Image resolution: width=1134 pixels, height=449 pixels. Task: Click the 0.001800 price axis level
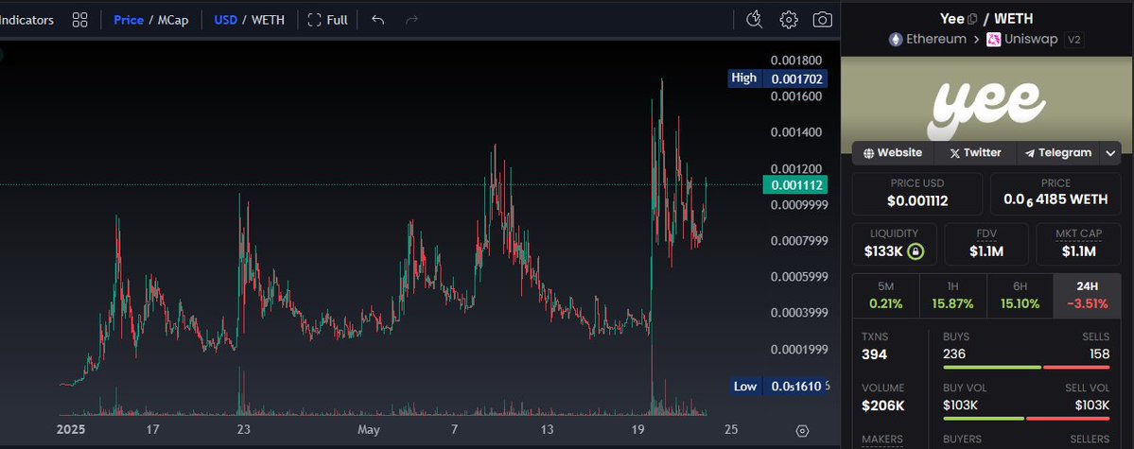pos(795,60)
